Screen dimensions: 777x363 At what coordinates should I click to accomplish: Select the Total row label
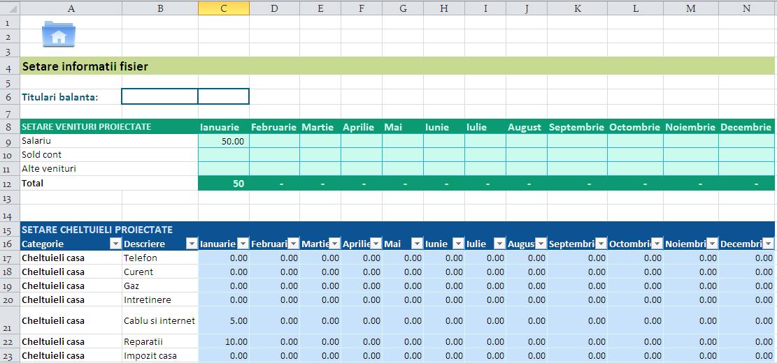pyautogui.click(x=33, y=184)
